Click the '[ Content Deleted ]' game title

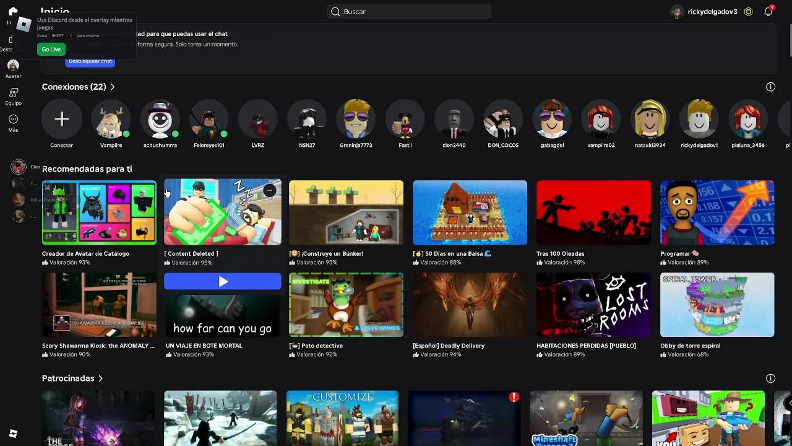pos(191,253)
